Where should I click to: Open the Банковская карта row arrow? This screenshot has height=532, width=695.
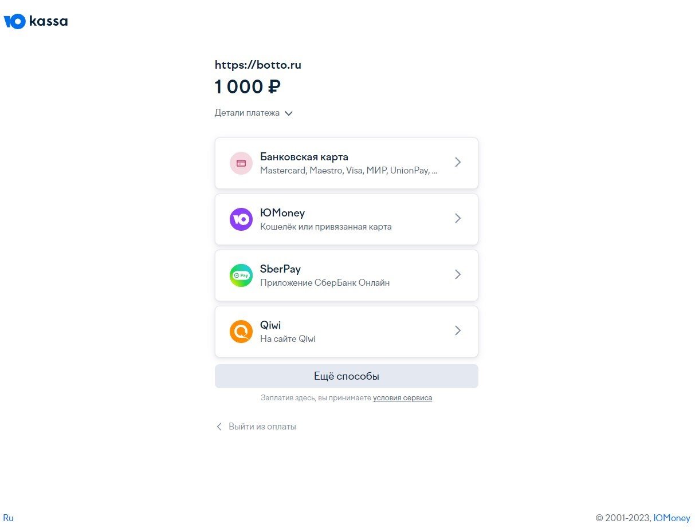457,163
